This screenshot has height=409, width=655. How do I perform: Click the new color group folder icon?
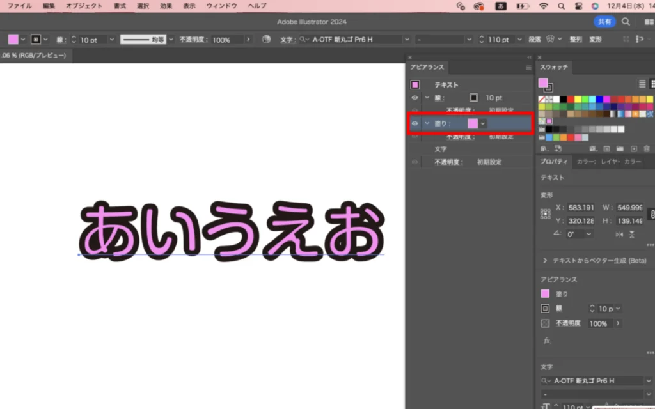[x=619, y=148]
